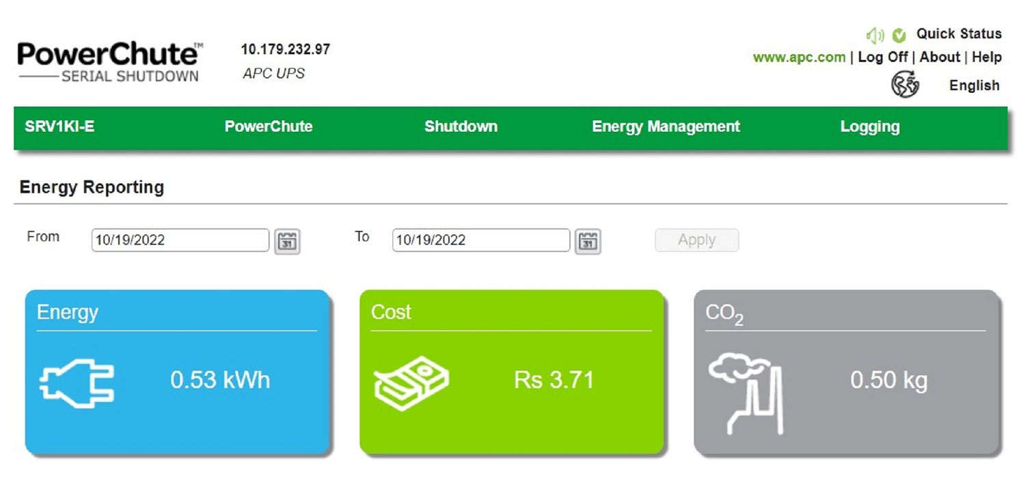Visit the www.apc.com link

click(x=799, y=58)
